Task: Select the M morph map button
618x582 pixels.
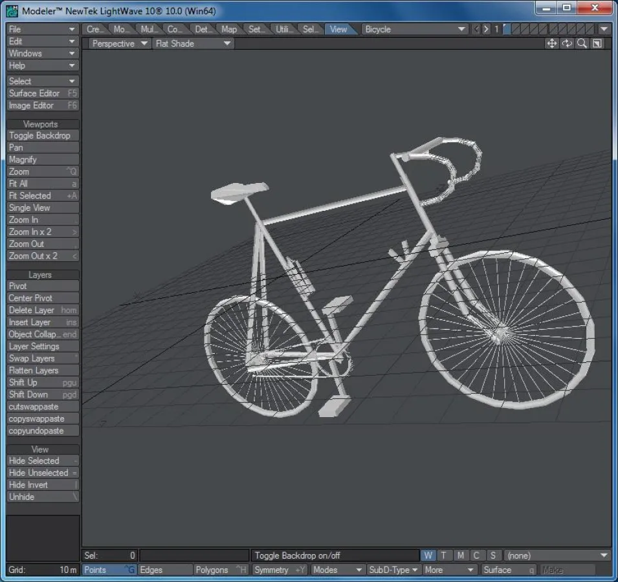Action: point(460,555)
